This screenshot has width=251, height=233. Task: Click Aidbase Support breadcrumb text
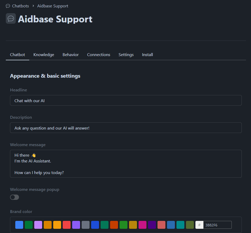click(53, 6)
